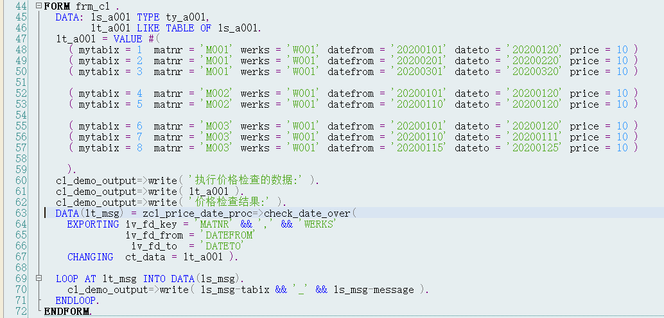Viewport: 664px width, 318px height.
Task: Click the date literal '20200220'
Action: coord(534,61)
